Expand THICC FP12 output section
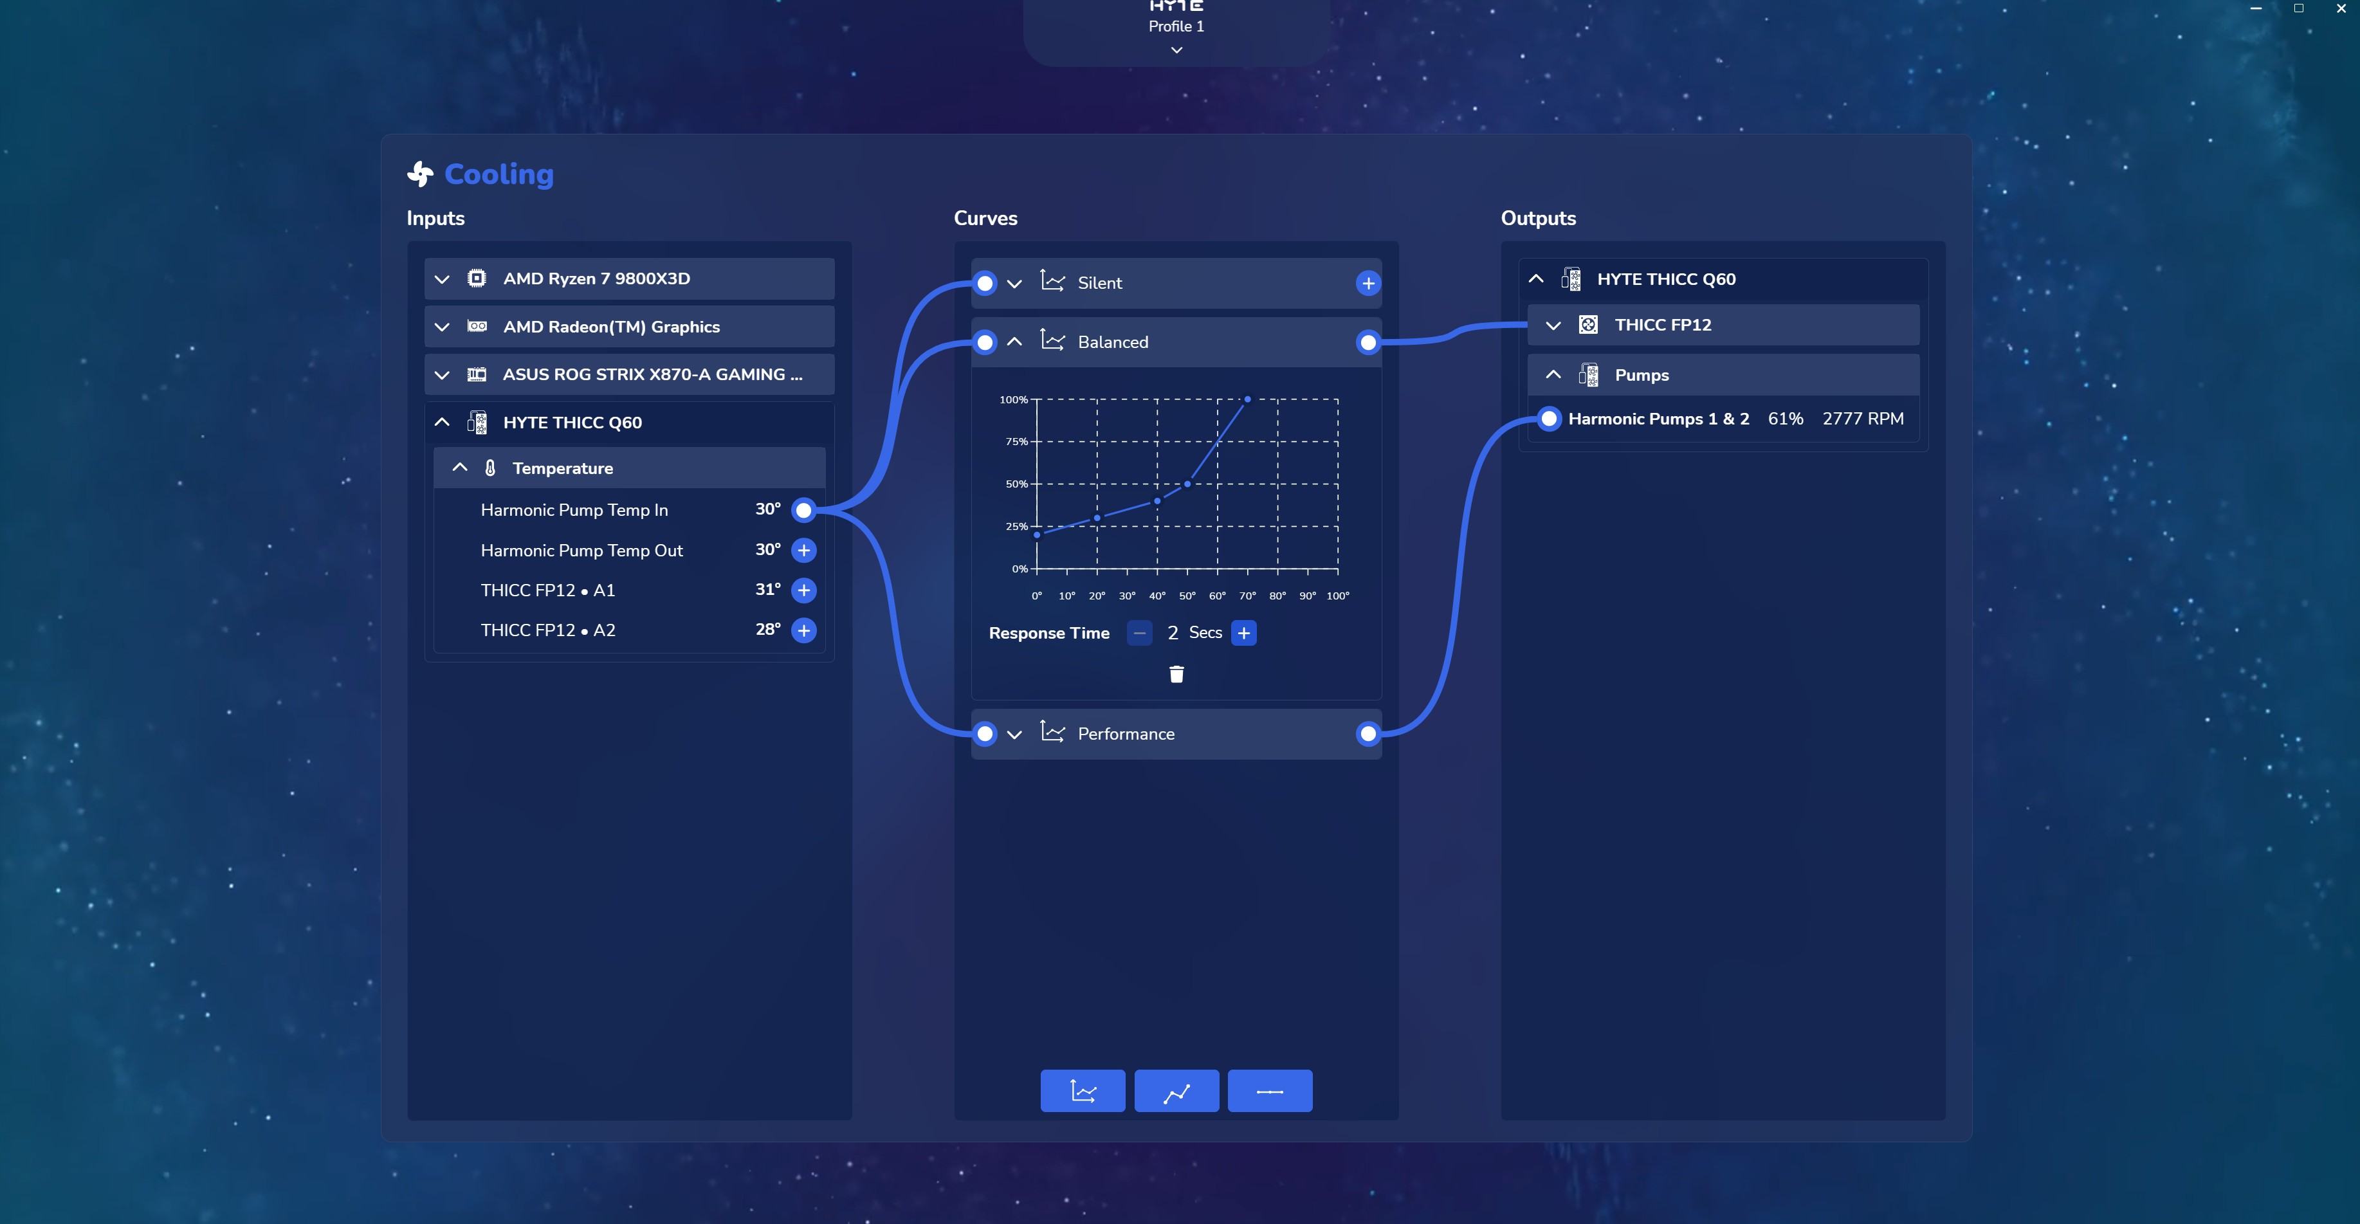The height and width of the screenshot is (1224, 2360). coord(1553,325)
